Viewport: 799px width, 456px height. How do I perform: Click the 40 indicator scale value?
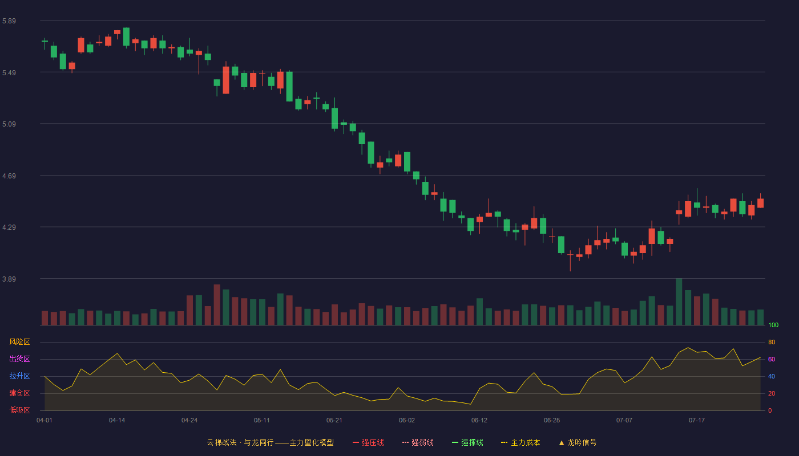click(x=772, y=376)
